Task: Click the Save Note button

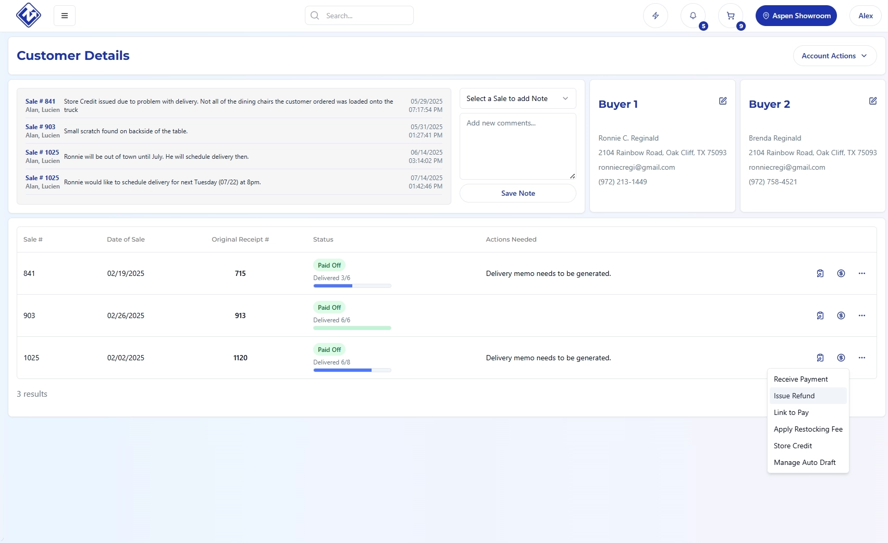Action: (x=517, y=193)
